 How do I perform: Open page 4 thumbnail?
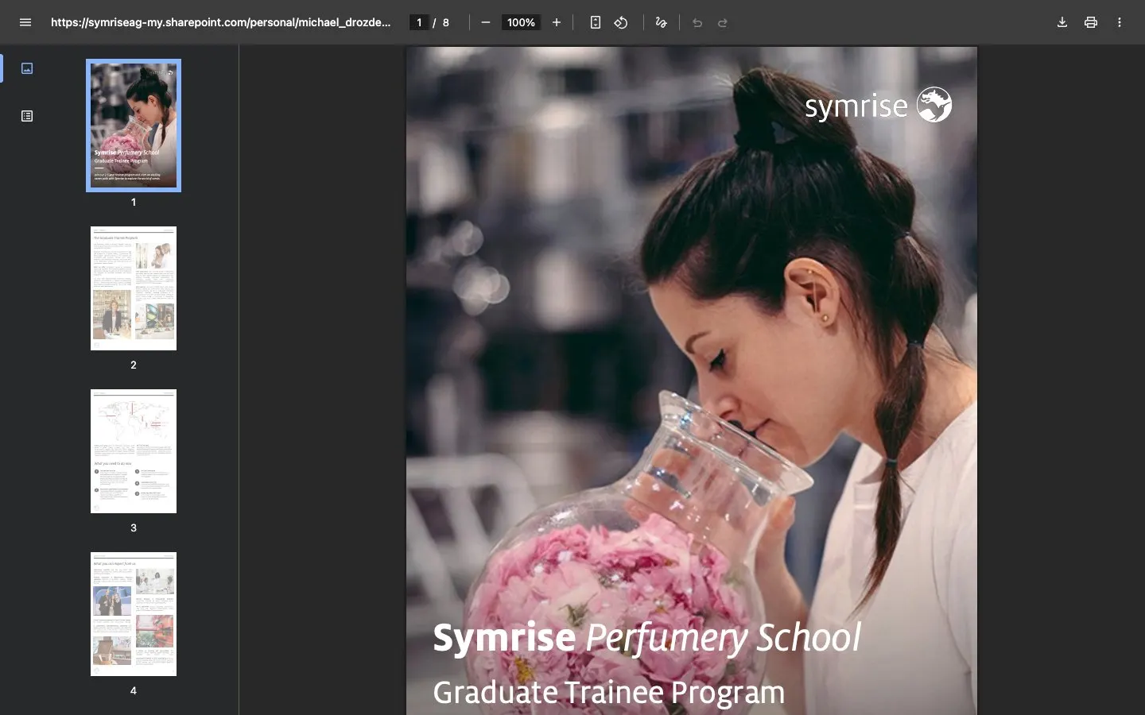point(134,614)
